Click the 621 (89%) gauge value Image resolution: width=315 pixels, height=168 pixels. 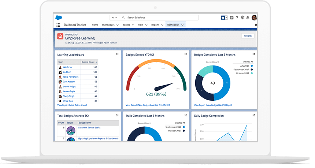tap(156, 94)
